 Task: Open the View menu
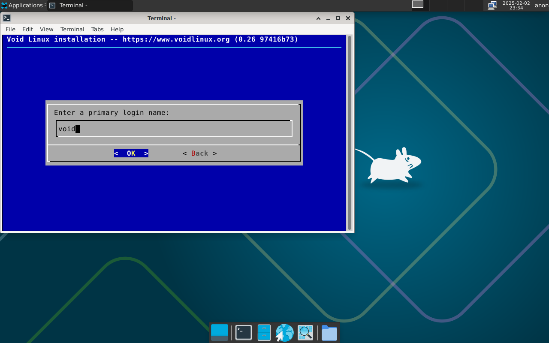[x=46, y=29]
